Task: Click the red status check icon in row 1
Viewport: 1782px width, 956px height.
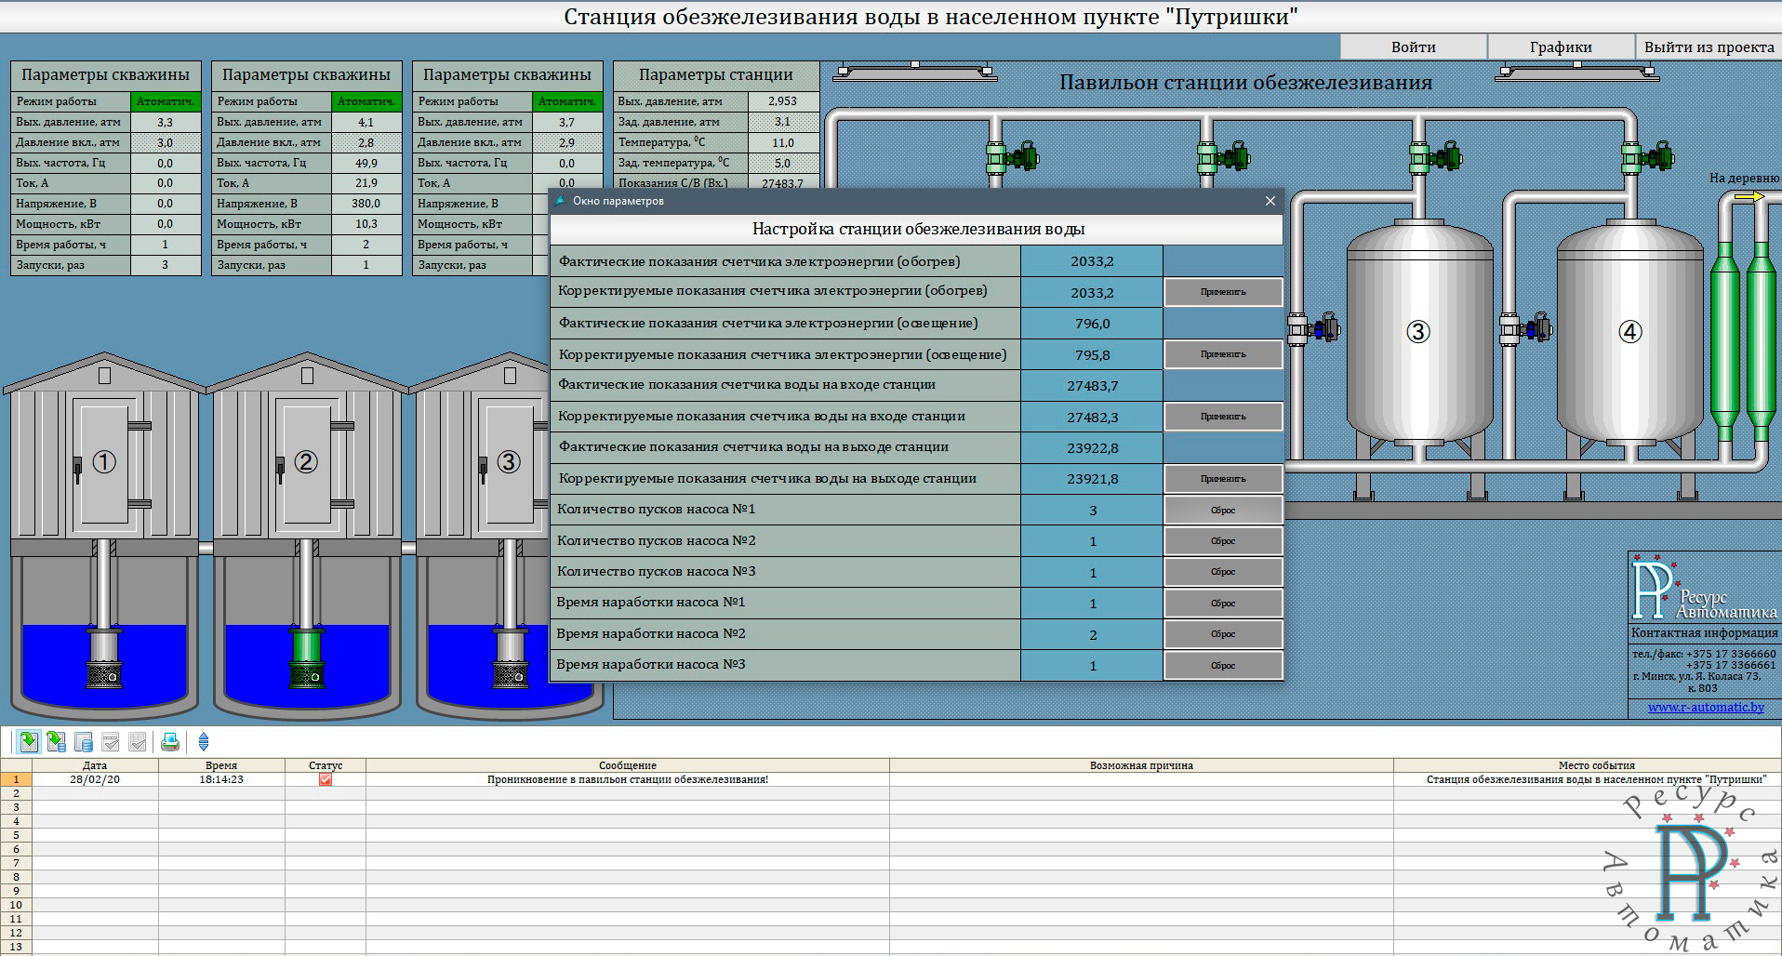Action: [x=326, y=779]
